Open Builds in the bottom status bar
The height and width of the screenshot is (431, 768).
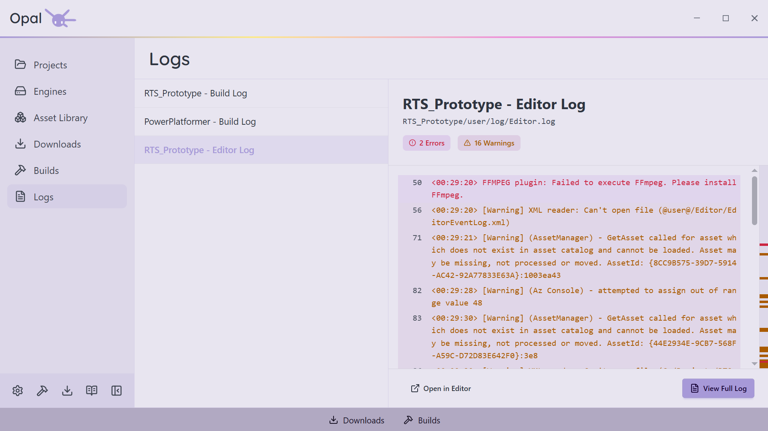coord(422,420)
